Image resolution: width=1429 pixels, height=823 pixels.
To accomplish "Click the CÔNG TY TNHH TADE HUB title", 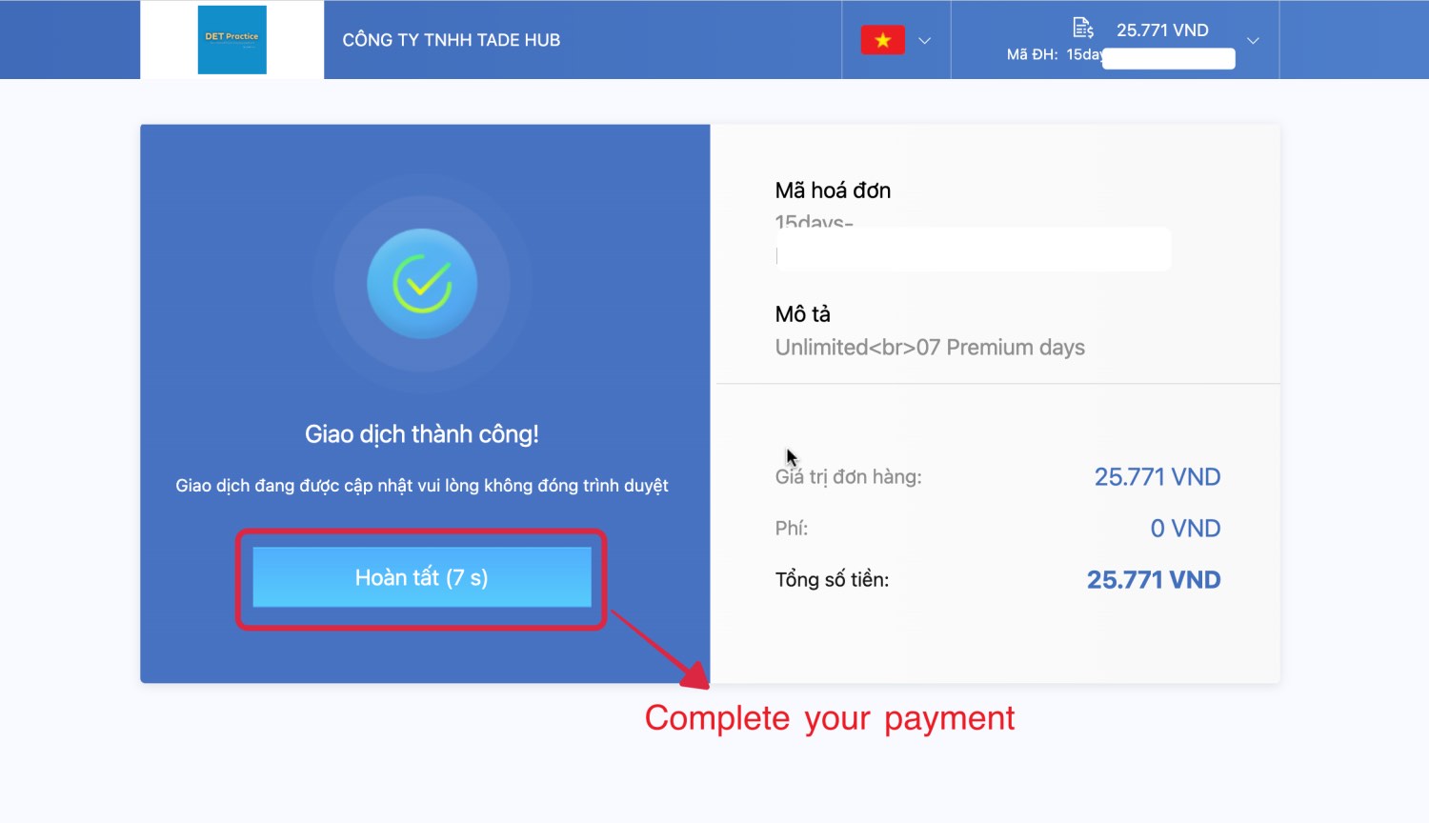I will tap(452, 40).
